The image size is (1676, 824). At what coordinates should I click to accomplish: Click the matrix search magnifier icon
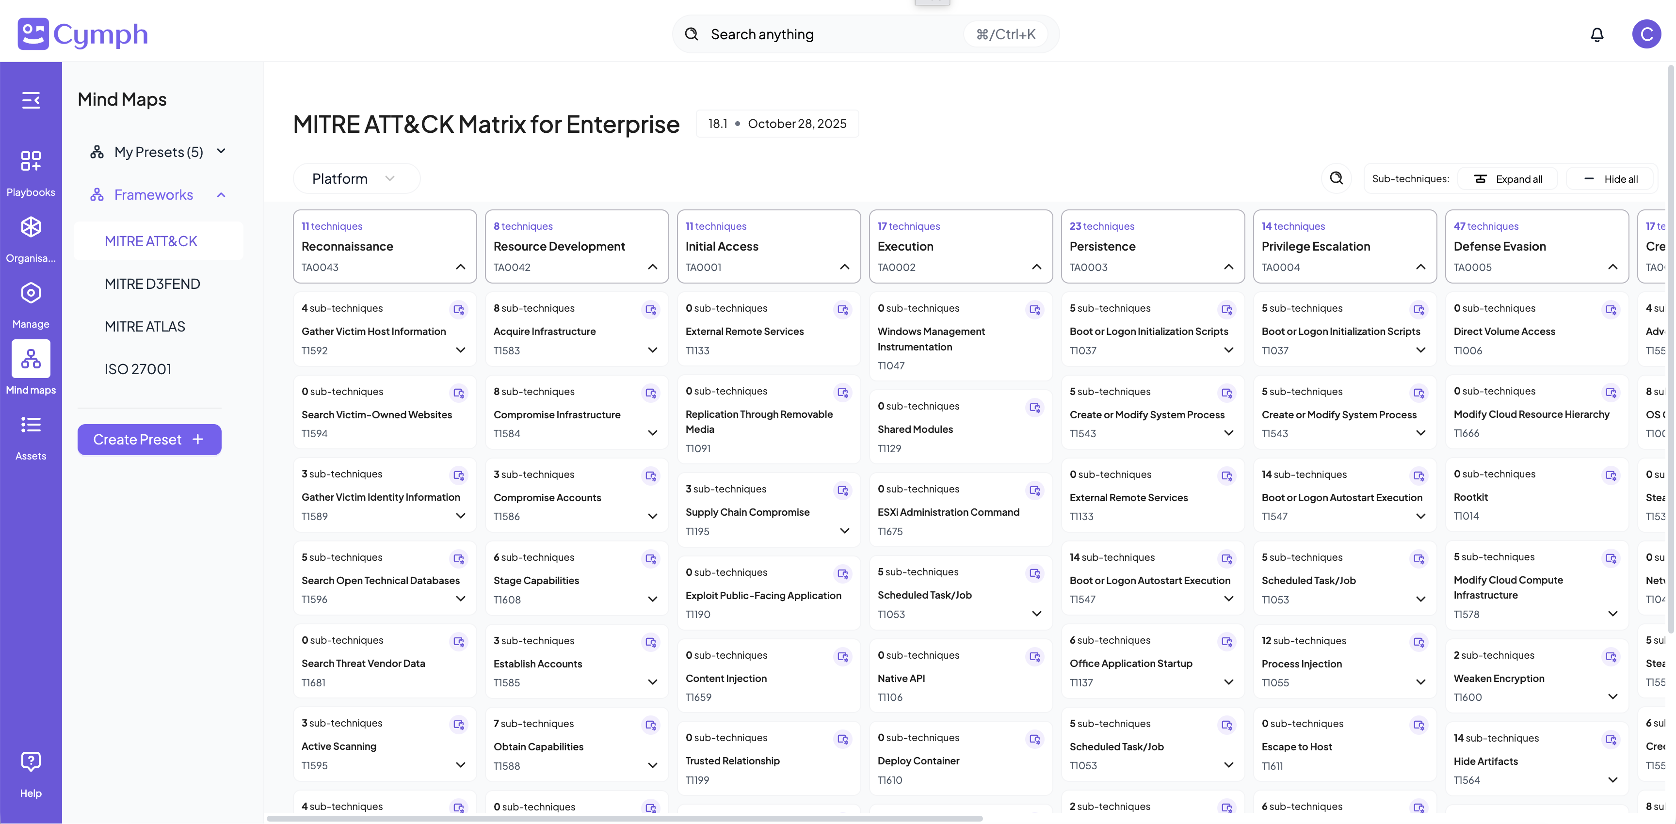click(x=1337, y=178)
